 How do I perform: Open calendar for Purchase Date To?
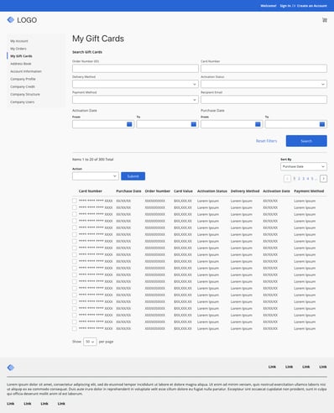[x=322, y=124]
